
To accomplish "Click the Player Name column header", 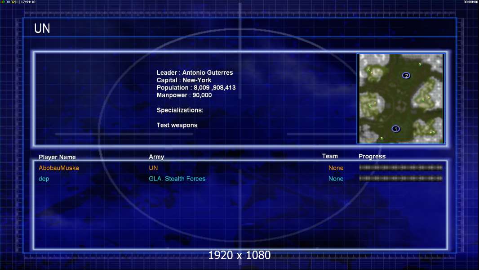I will coord(57,157).
